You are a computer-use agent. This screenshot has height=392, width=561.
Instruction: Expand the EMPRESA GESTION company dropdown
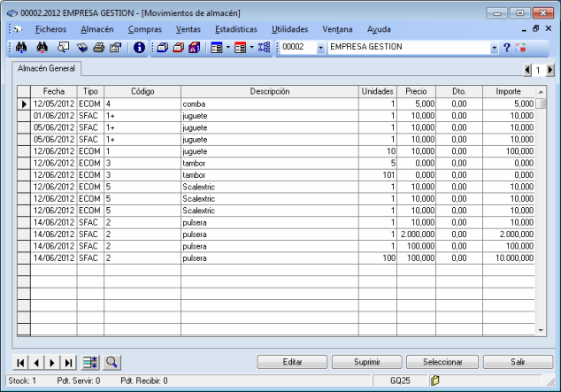click(494, 47)
